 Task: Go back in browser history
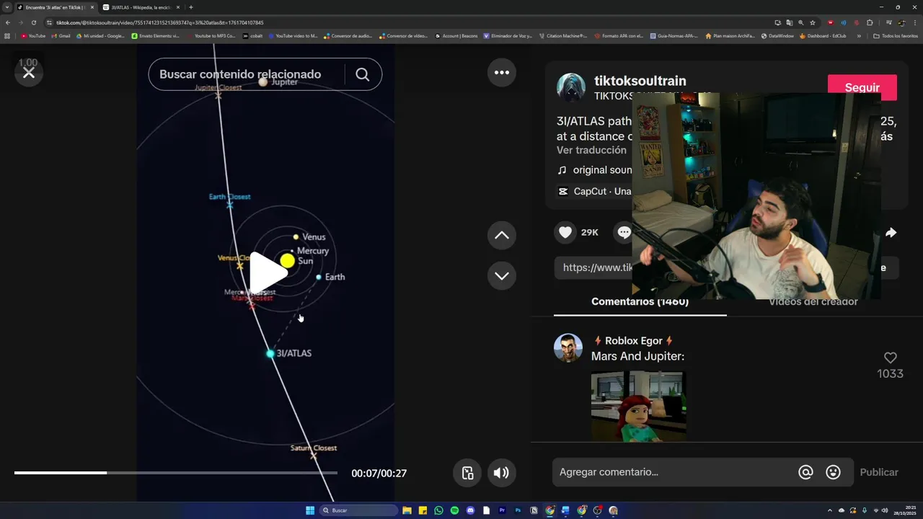(x=8, y=22)
